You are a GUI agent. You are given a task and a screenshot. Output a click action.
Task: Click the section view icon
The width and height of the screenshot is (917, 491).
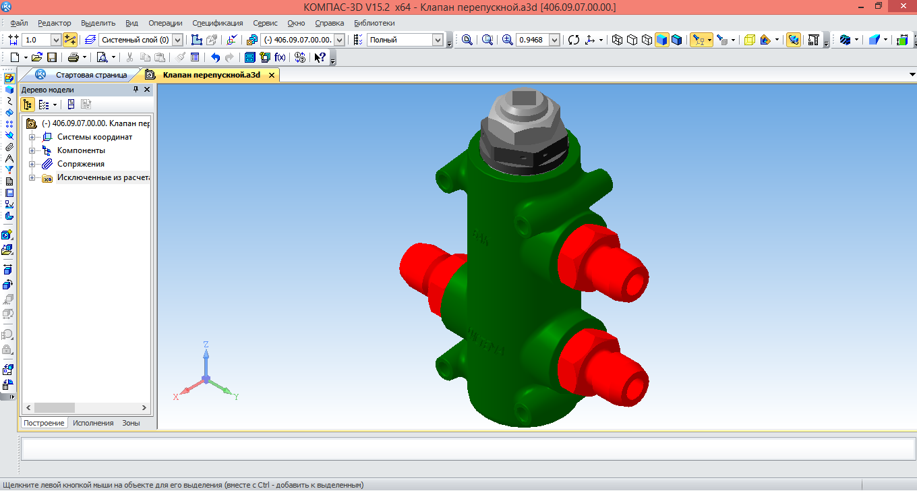click(765, 40)
